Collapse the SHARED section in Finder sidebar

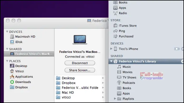pyautogui.click(x=7, y=49)
